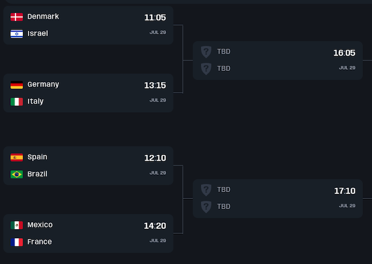The height and width of the screenshot is (264, 372).
Task: Click the Israel flag icon
Action: (x=17, y=34)
